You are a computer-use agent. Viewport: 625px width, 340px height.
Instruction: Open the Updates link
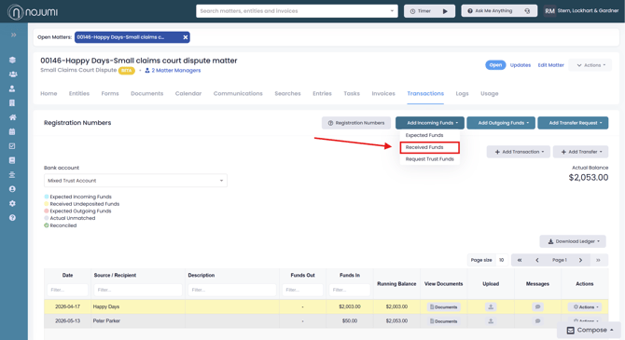[521, 65]
